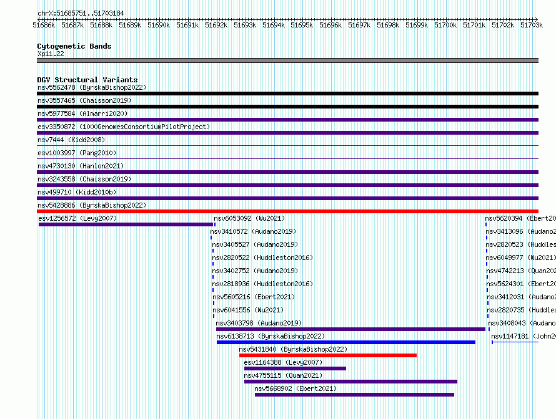Click nsv5668902 (Ebert2021) label

(x=295, y=388)
